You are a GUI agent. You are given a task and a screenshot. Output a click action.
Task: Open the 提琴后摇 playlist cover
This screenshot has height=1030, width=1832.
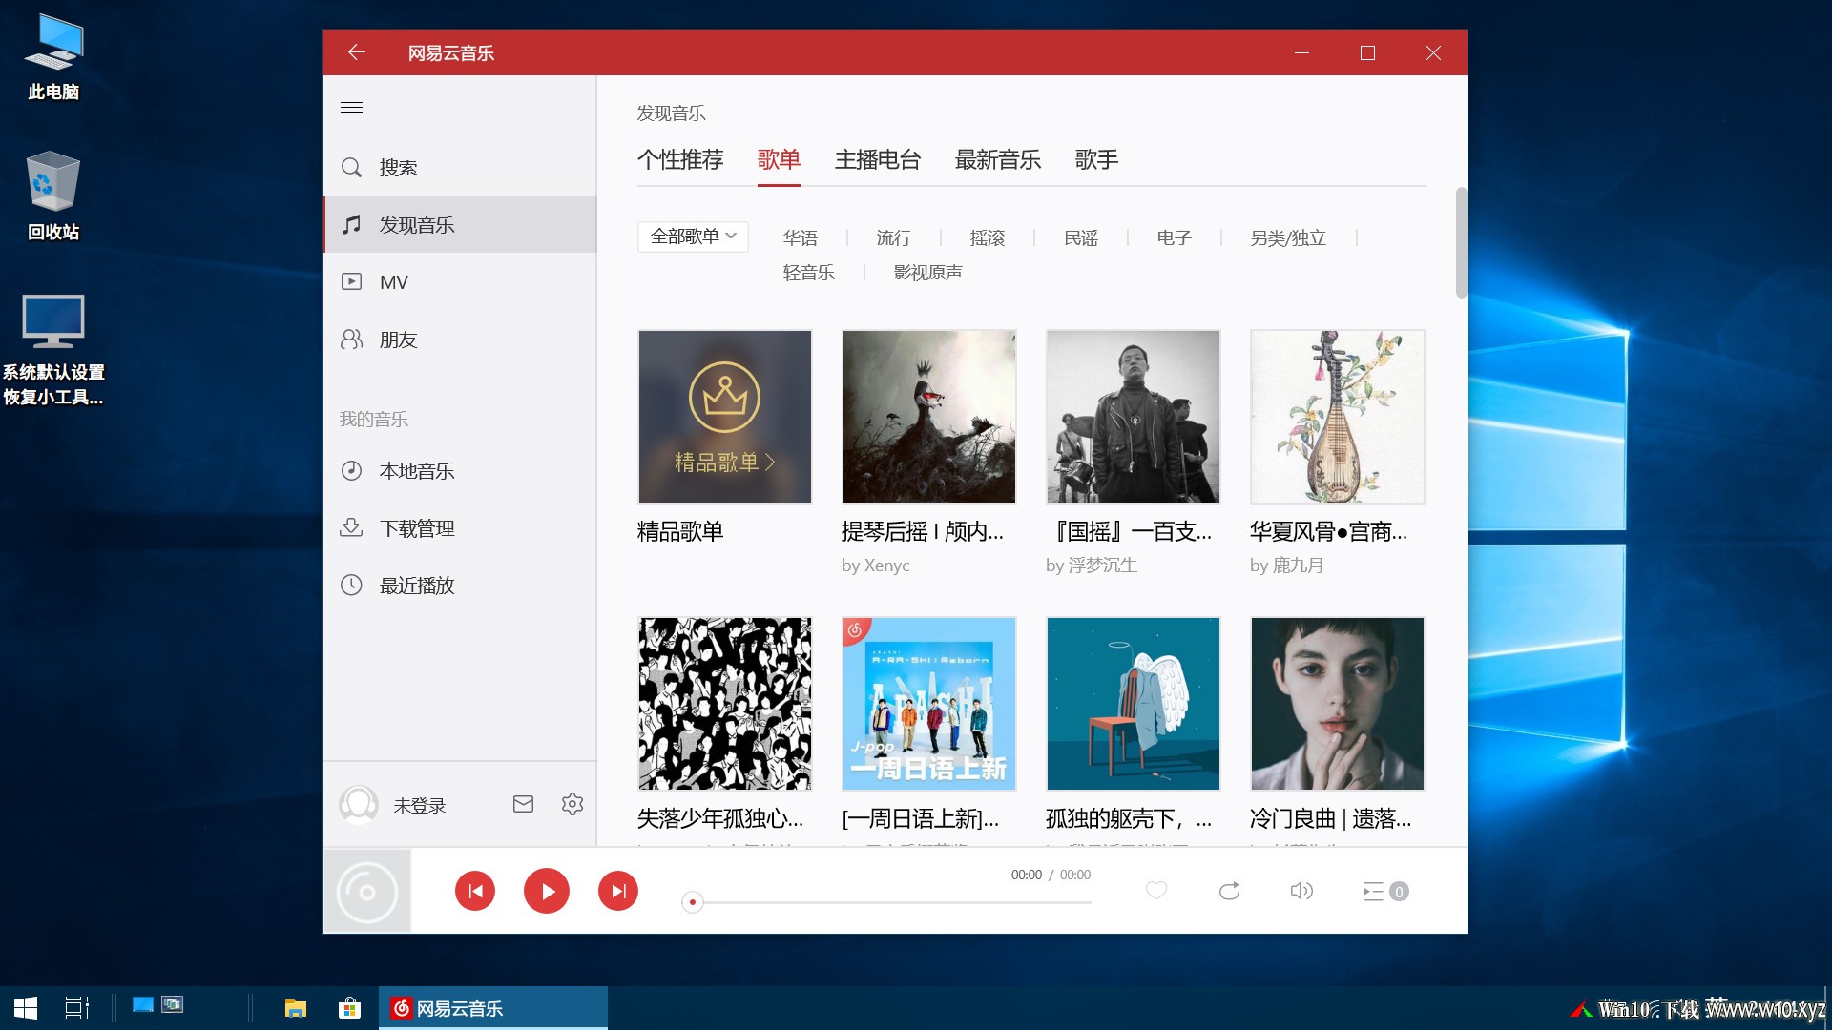coord(929,417)
